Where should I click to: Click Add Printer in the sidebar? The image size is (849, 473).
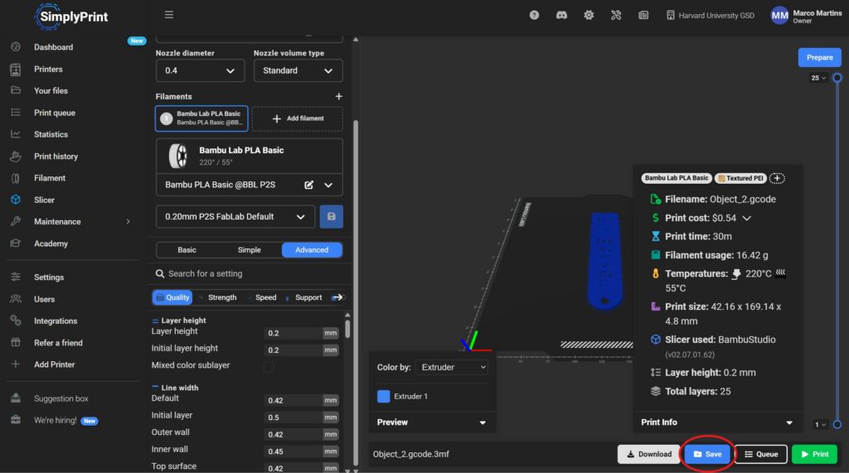[54, 364]
